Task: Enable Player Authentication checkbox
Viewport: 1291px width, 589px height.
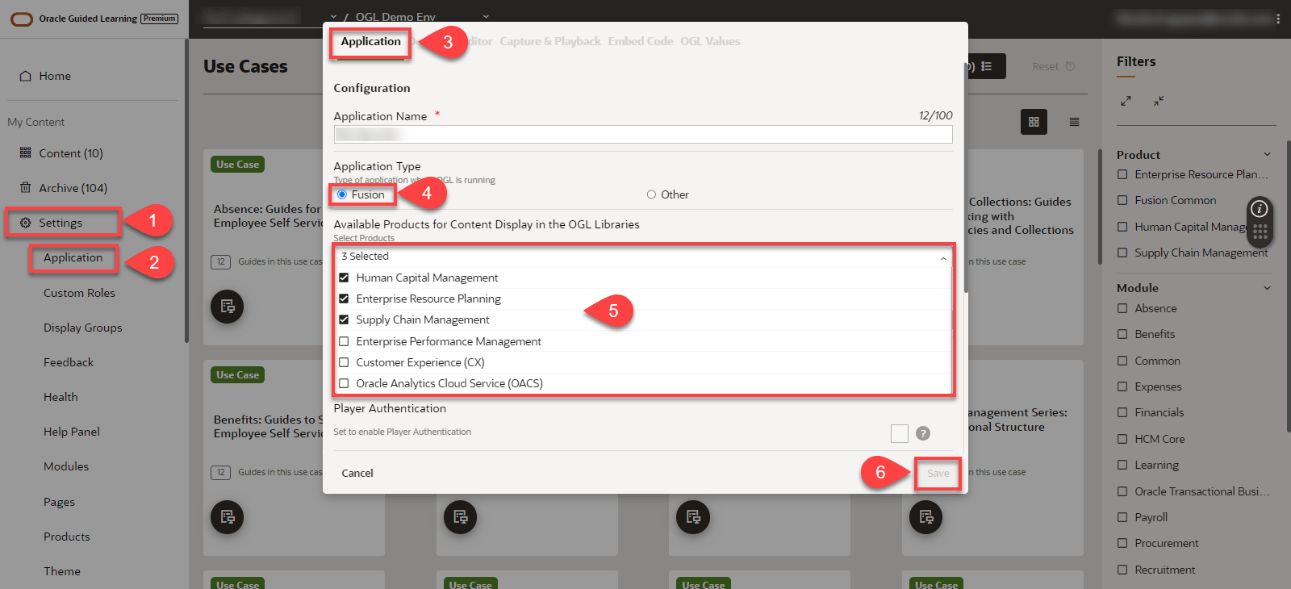Action: tap(900, 433)
